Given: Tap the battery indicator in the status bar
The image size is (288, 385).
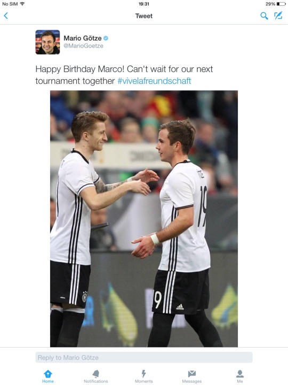Looking at the screenshot, I should (281, 4).
